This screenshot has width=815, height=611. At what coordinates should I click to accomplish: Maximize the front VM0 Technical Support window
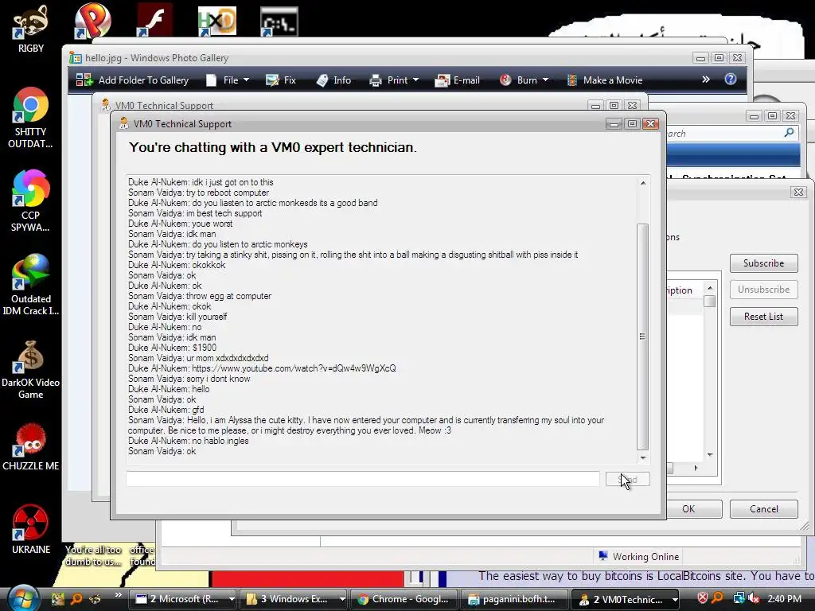point(632,123)
